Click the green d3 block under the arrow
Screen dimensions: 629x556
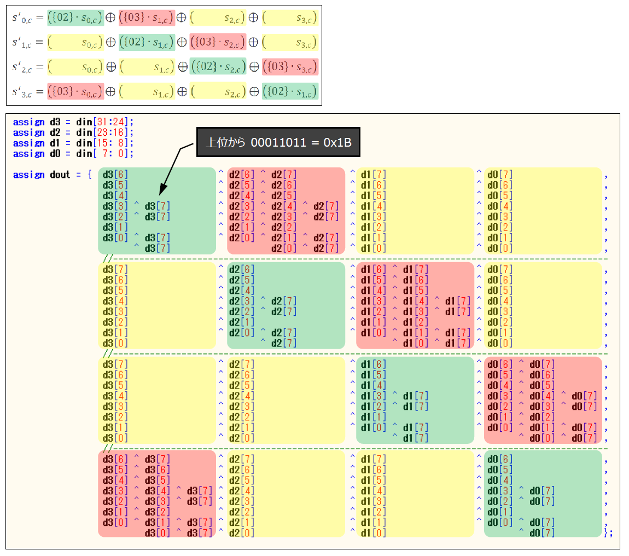click(x=157, y=211)
